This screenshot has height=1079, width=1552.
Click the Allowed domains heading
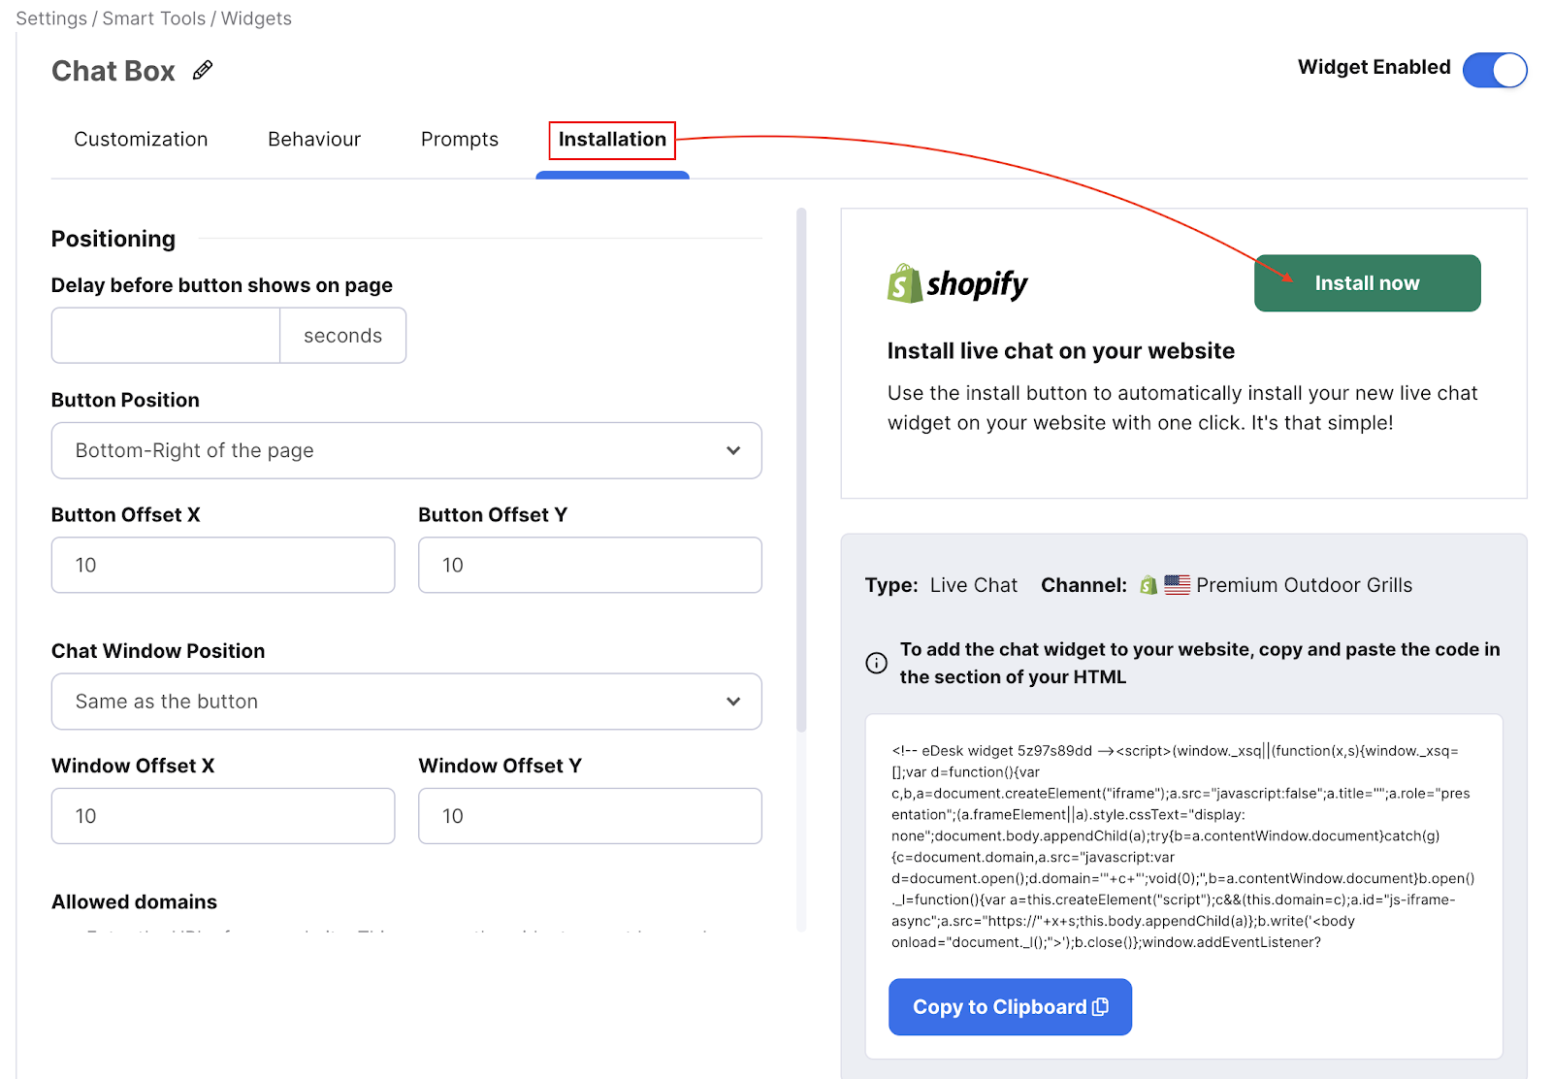point(134,901)
